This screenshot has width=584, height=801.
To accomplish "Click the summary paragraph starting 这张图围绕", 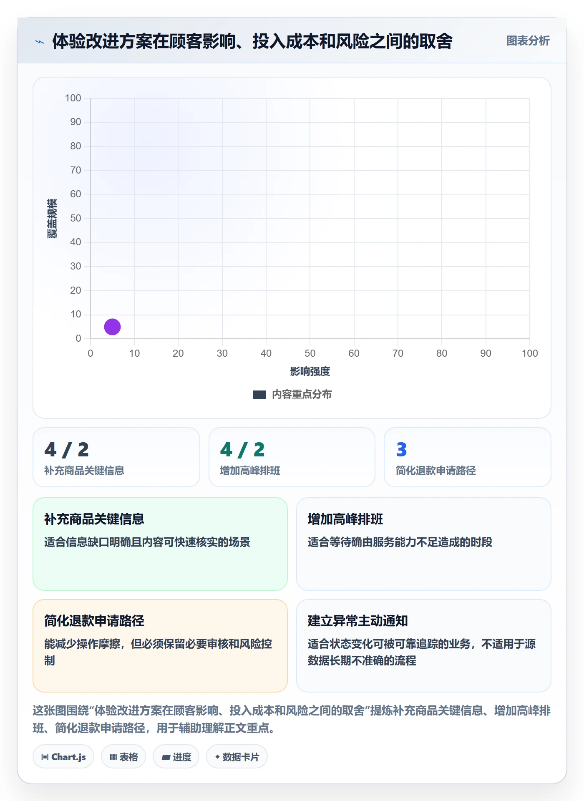I will coord(292,719).
